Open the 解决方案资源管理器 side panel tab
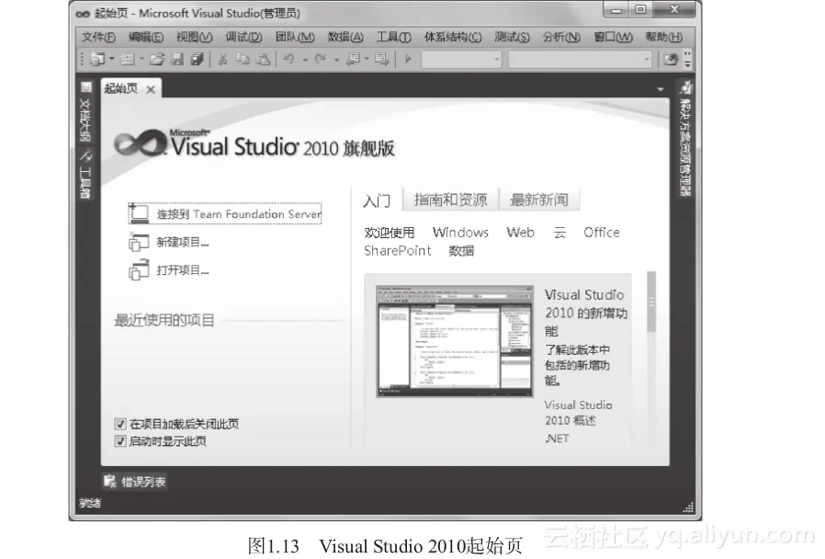 click(x=685, y=139)
